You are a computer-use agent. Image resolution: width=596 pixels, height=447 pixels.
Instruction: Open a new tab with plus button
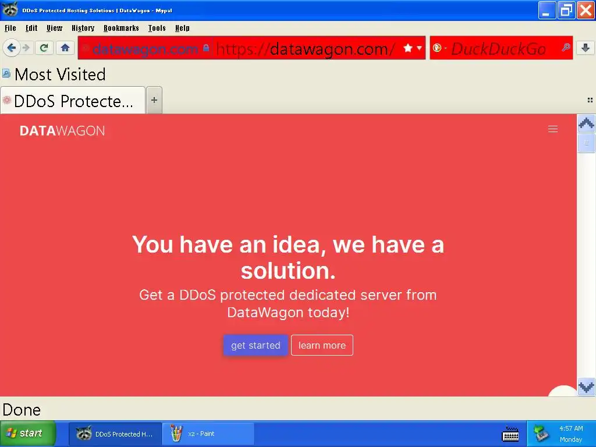coord(154,100)
